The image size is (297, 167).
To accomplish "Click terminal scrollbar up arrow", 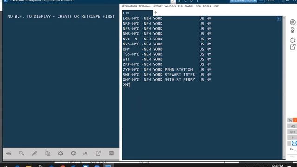I will point(284,18).
